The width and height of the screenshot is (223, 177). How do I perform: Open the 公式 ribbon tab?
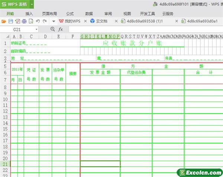pos(70,14)
